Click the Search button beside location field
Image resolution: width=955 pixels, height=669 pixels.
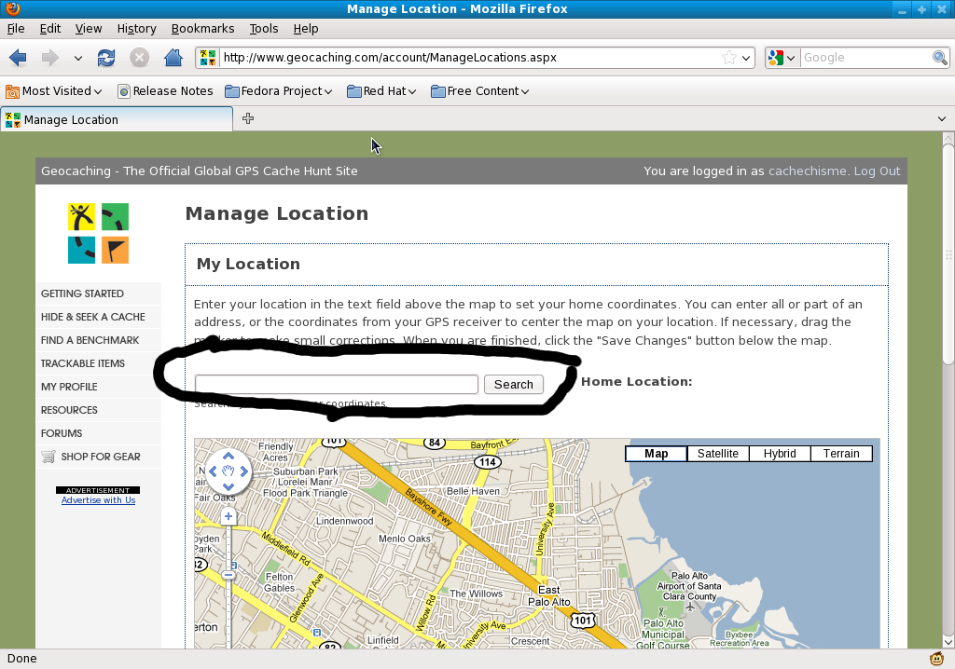tap(514, 385)
